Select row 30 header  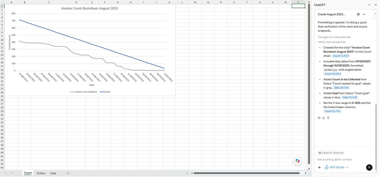[x=3, y=115]
